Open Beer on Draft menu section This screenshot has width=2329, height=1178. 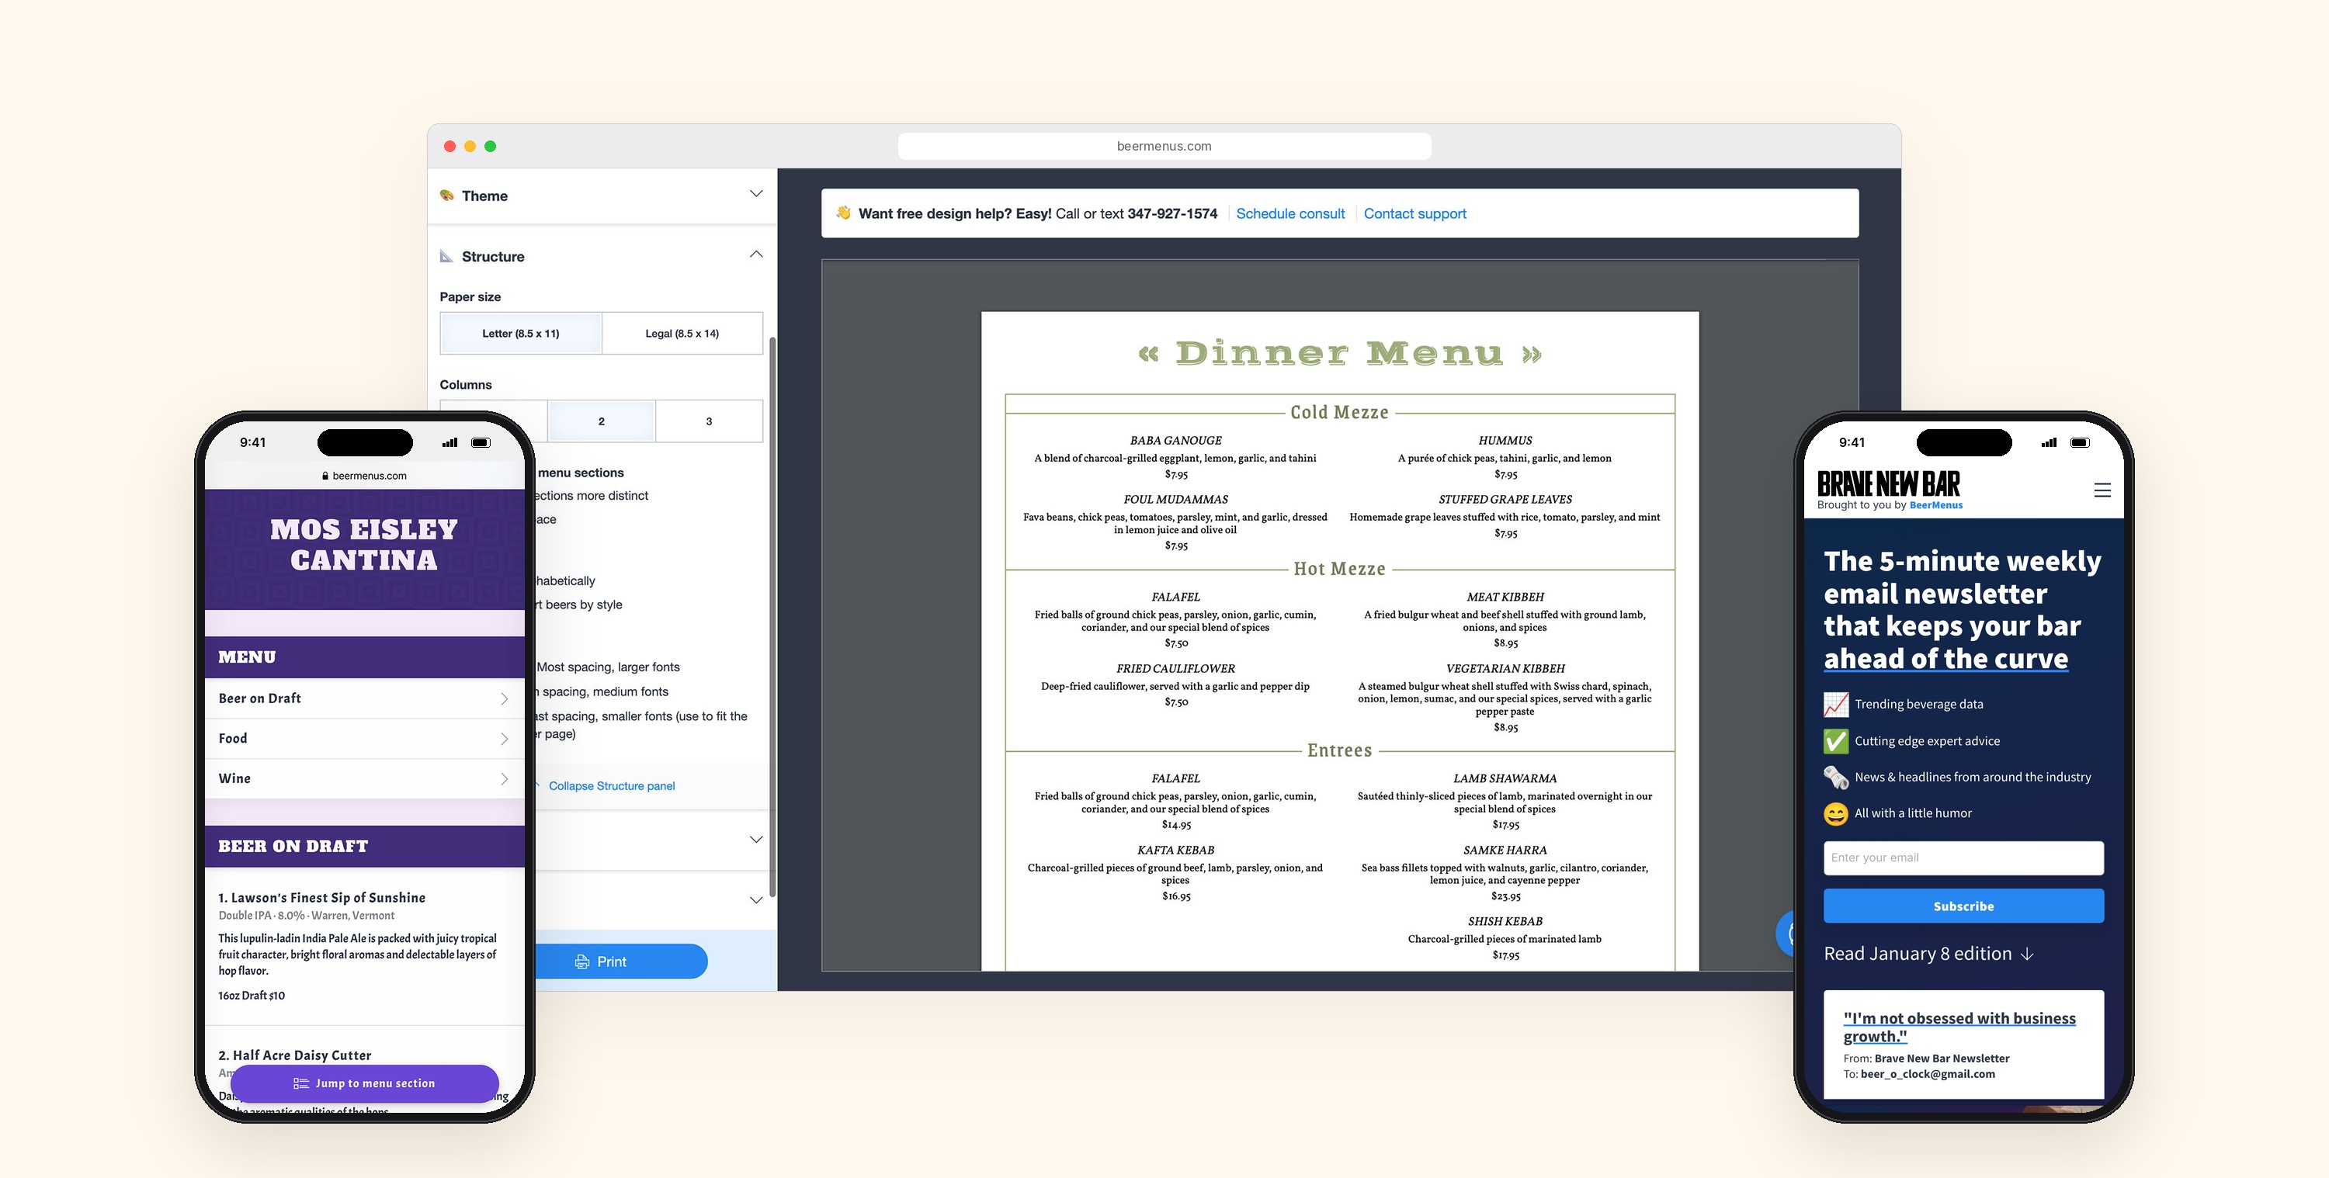[364, 699]
